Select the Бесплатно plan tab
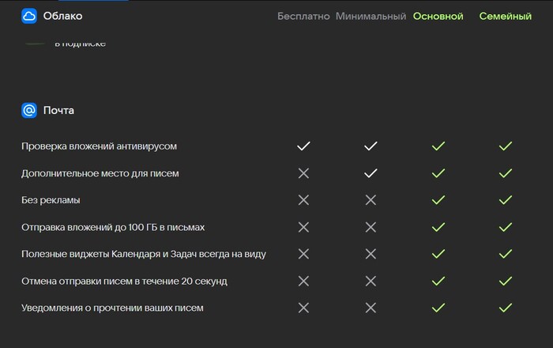 tap(303, 17)
